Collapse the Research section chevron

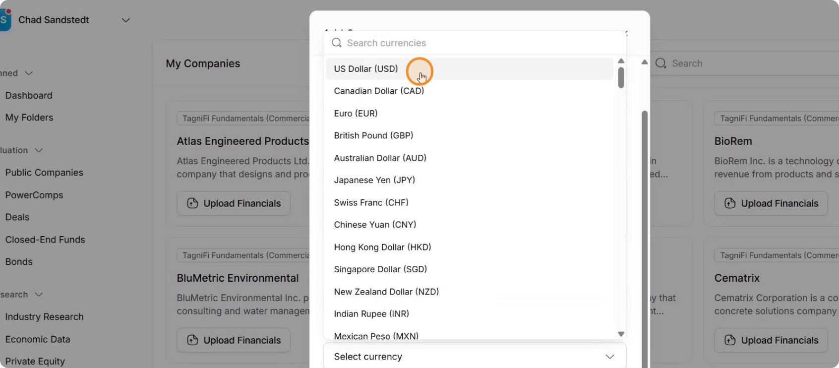click(39, 295)
